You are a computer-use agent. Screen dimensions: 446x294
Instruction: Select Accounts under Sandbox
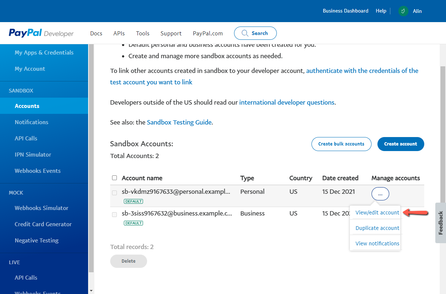[x=44, y=106]
